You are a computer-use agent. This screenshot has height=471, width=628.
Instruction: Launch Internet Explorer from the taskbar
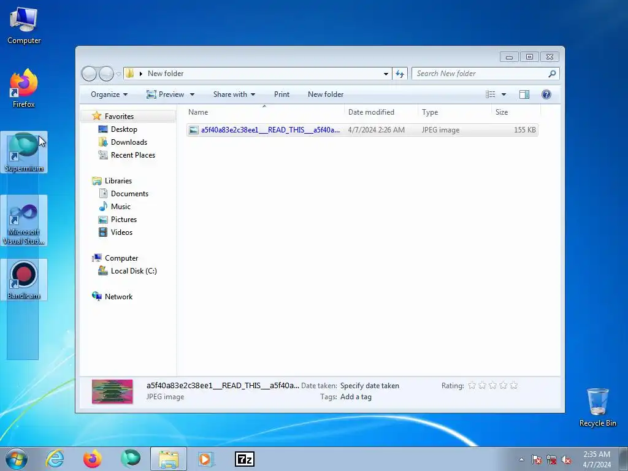[55, 459]
